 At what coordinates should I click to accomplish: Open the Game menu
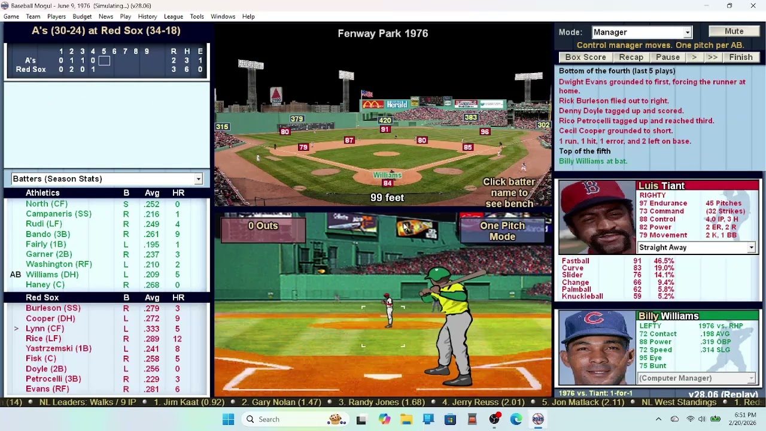click(x=11, y=17)
